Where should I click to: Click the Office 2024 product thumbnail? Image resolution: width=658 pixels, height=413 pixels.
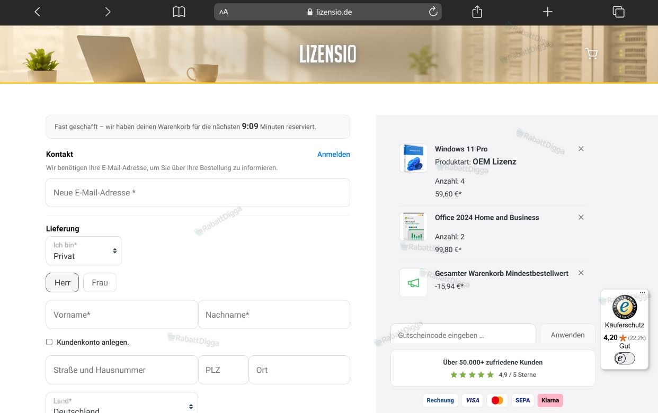(413, 227)
